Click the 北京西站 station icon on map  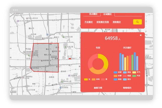pos(32,68)
